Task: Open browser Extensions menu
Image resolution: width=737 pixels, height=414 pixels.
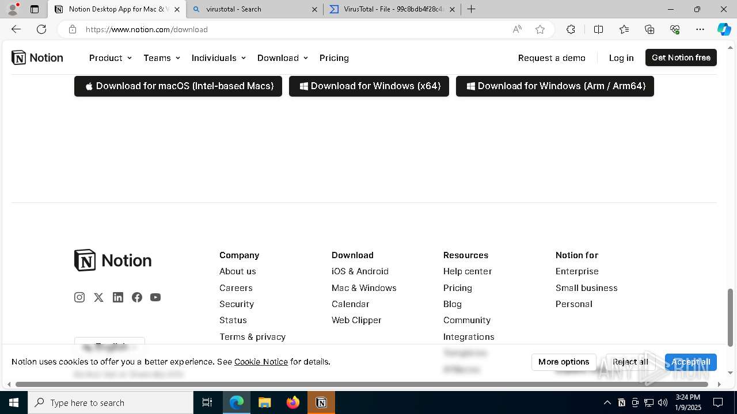Action: pyautogui.click(x=571, y=29)
